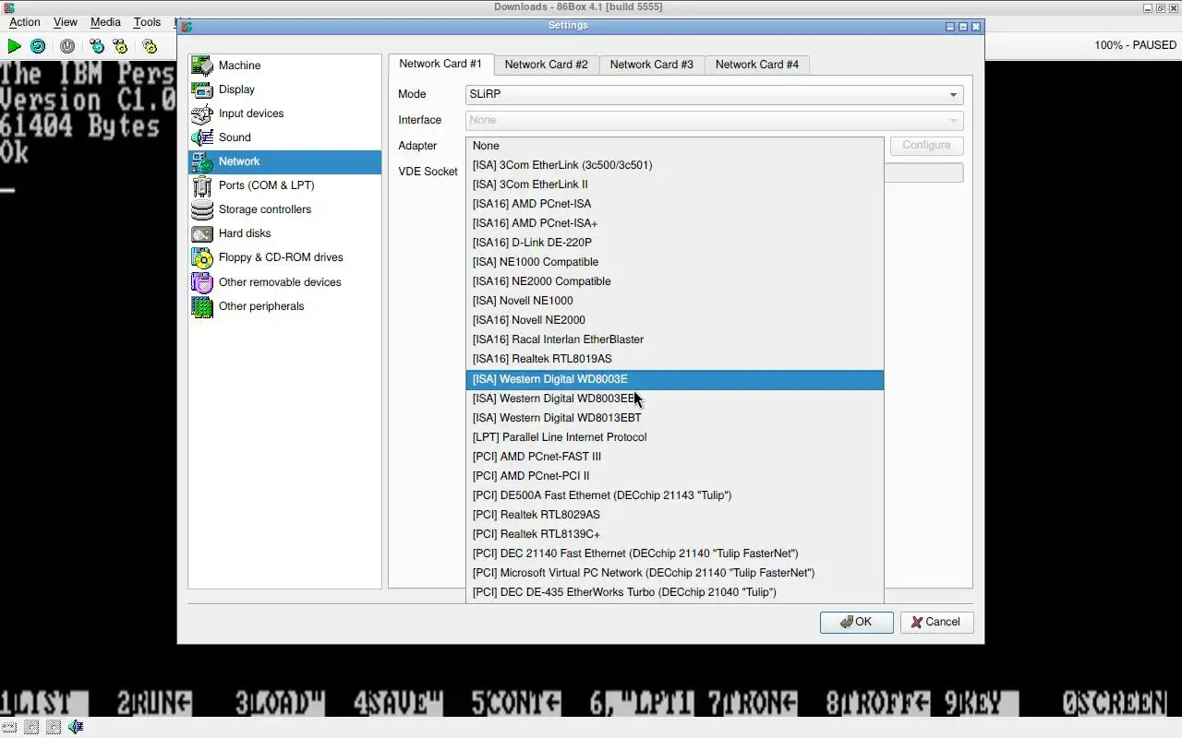Choose [LPT] Parallel Line Internet Protocol
Viewport: 1182px width, 738px height.
click(675, 437)
